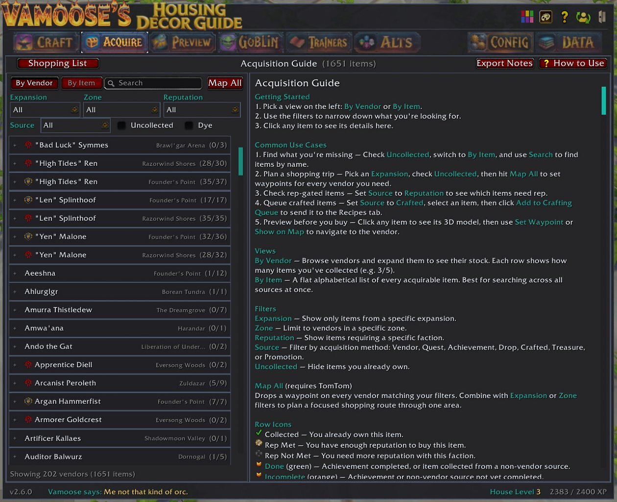Click the green character refresh icon
Screen dimensions: 617x502
[x=583, y=17]
